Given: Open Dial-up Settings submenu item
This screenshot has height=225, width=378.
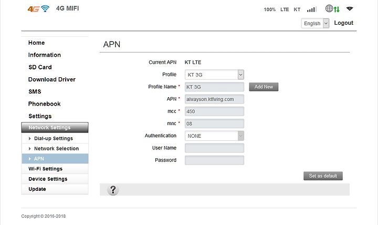Looking at the screenshot, I should (55, 138).
